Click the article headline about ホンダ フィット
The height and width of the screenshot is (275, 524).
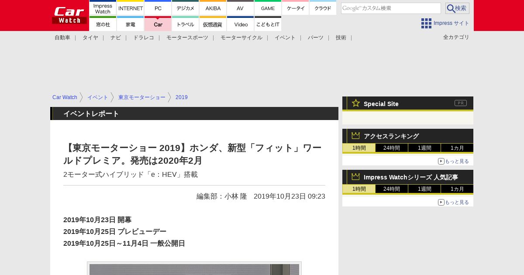pos(193,154)
